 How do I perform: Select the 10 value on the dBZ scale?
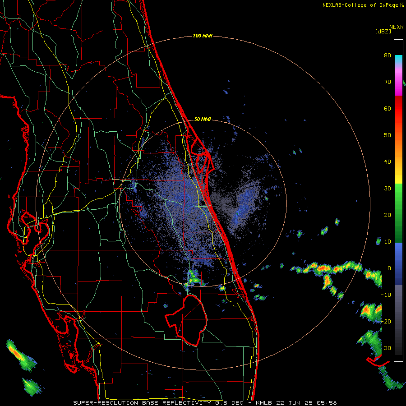(388, 242)
